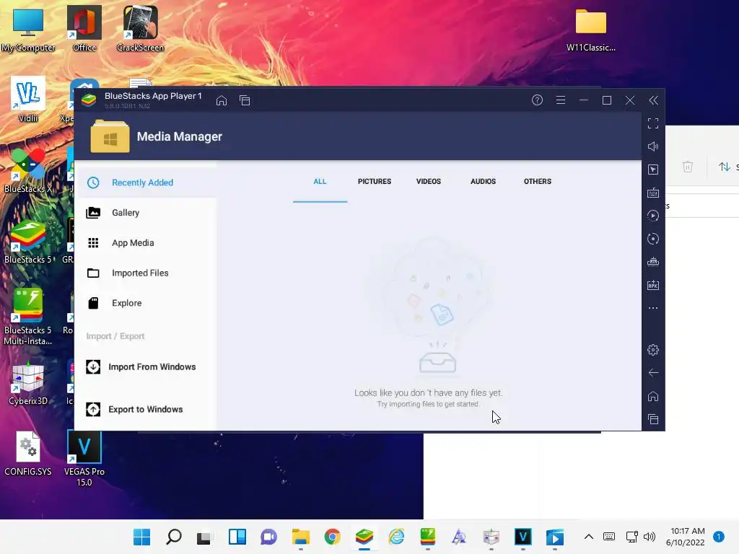This screenshot has width=739, height=554.
Task: Click the home icon in BlueStacks sidebar
Action: click(652, 396)
